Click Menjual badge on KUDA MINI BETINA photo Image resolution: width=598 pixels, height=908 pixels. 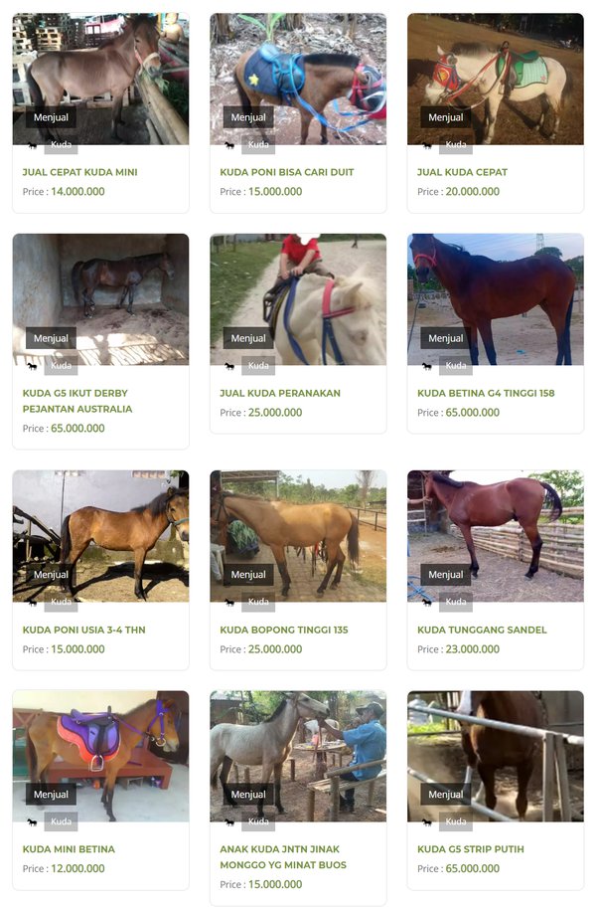click(51, 795)
